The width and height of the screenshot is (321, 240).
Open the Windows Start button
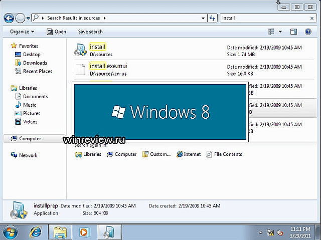coord(10,232)
